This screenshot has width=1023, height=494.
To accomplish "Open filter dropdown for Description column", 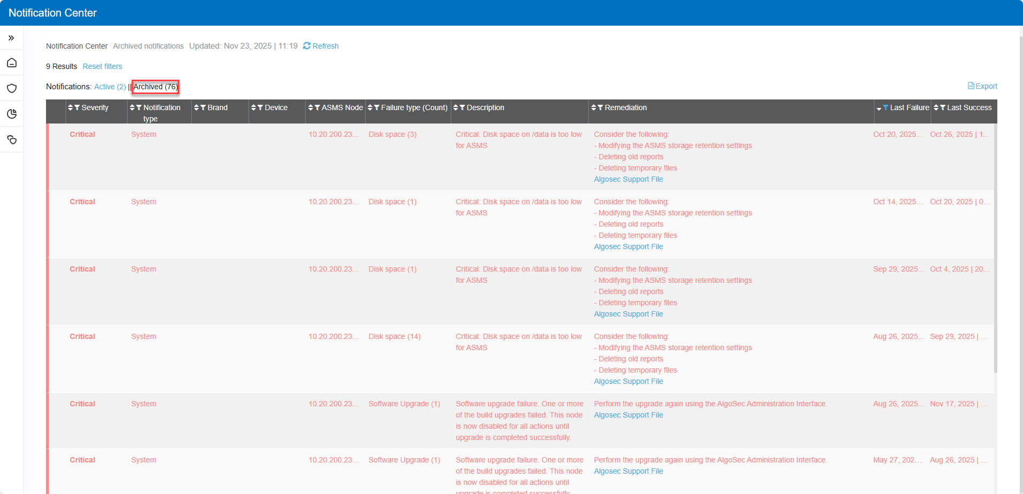I will (462, 108).
